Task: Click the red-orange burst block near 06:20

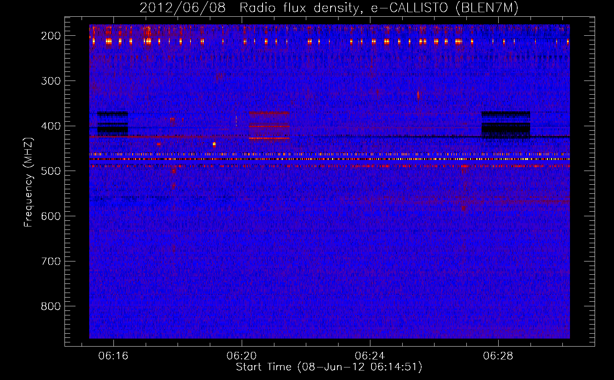Action: click(269, 126)
